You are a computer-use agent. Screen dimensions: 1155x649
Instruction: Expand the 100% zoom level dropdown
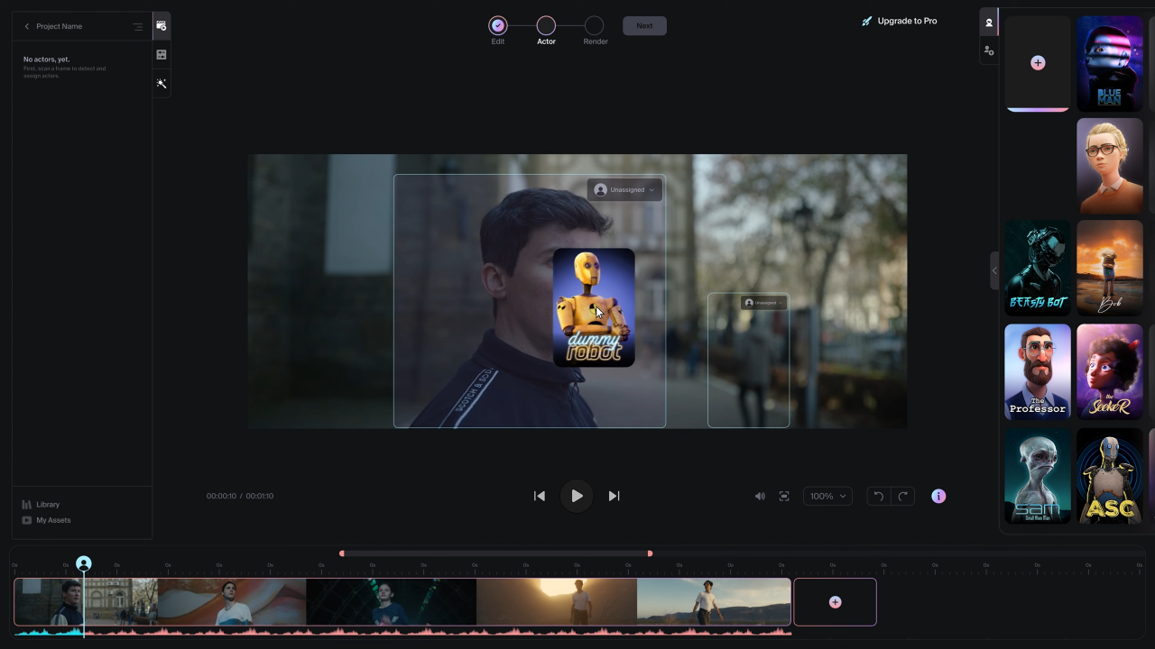click(827, 496)
